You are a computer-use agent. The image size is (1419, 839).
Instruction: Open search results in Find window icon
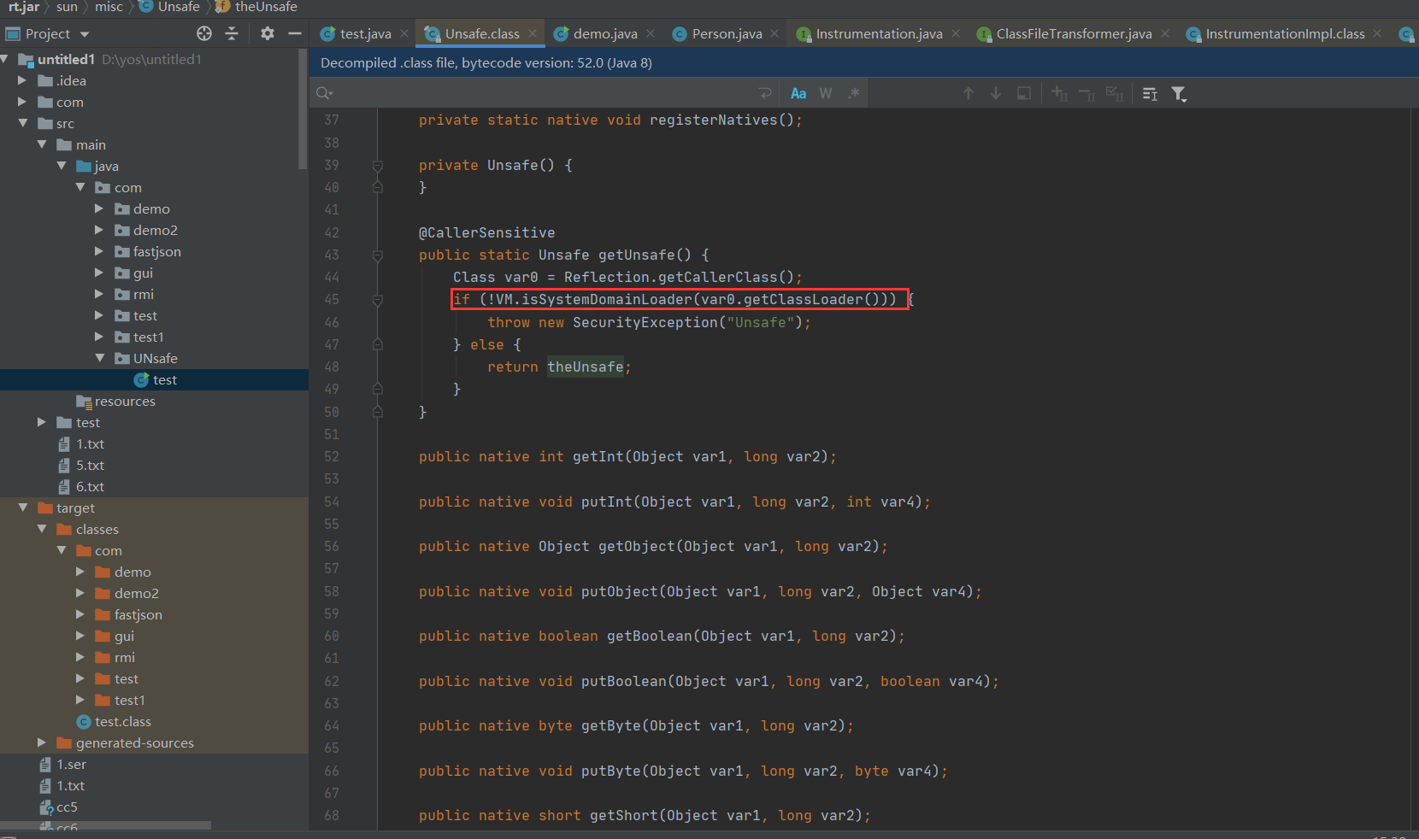pos(1151,93)
